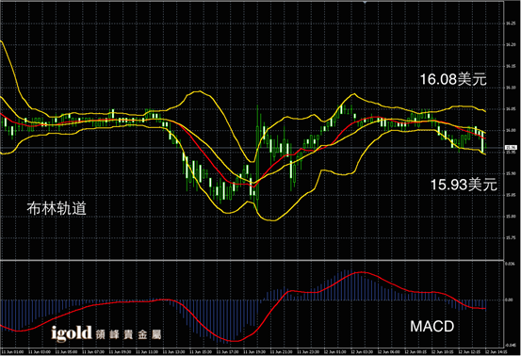Click the 16.10 price axis label

point(510,88)
